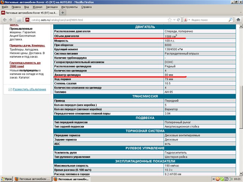Click the ПОДВЕСКА section header
The width and height of the screenshot is (243, 182).
point(145,118)
